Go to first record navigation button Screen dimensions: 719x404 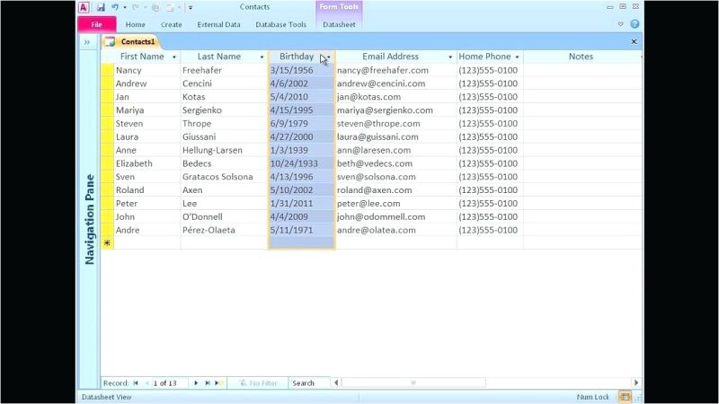(136, 383)
